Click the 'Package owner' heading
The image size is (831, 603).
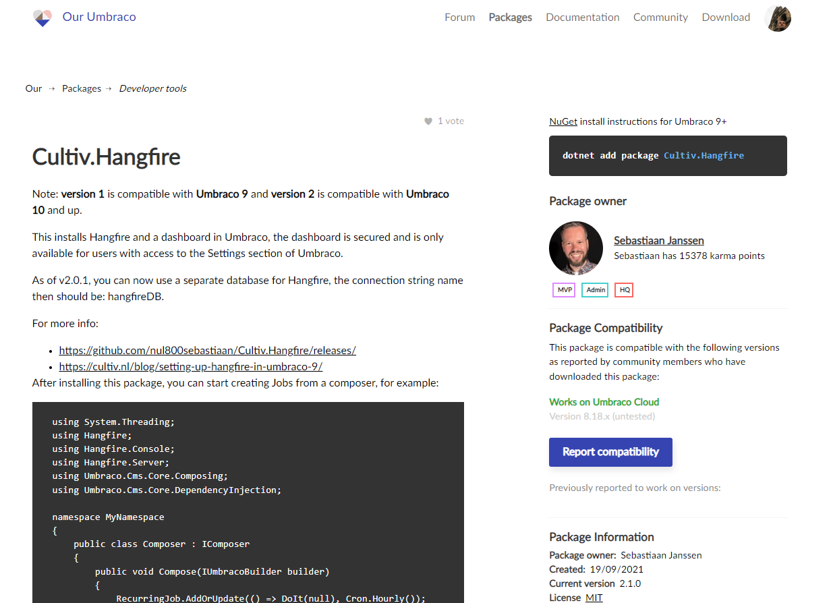point(588,201)
